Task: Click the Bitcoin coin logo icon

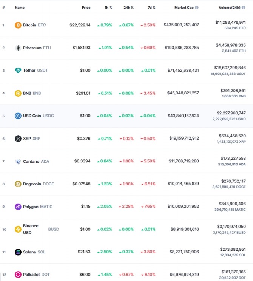Action: [x=18, y=25]
